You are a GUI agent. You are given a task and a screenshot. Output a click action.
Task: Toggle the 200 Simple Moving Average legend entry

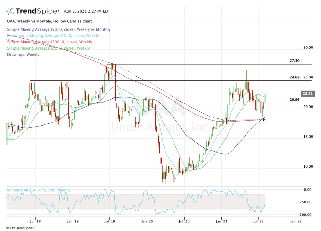49,42
